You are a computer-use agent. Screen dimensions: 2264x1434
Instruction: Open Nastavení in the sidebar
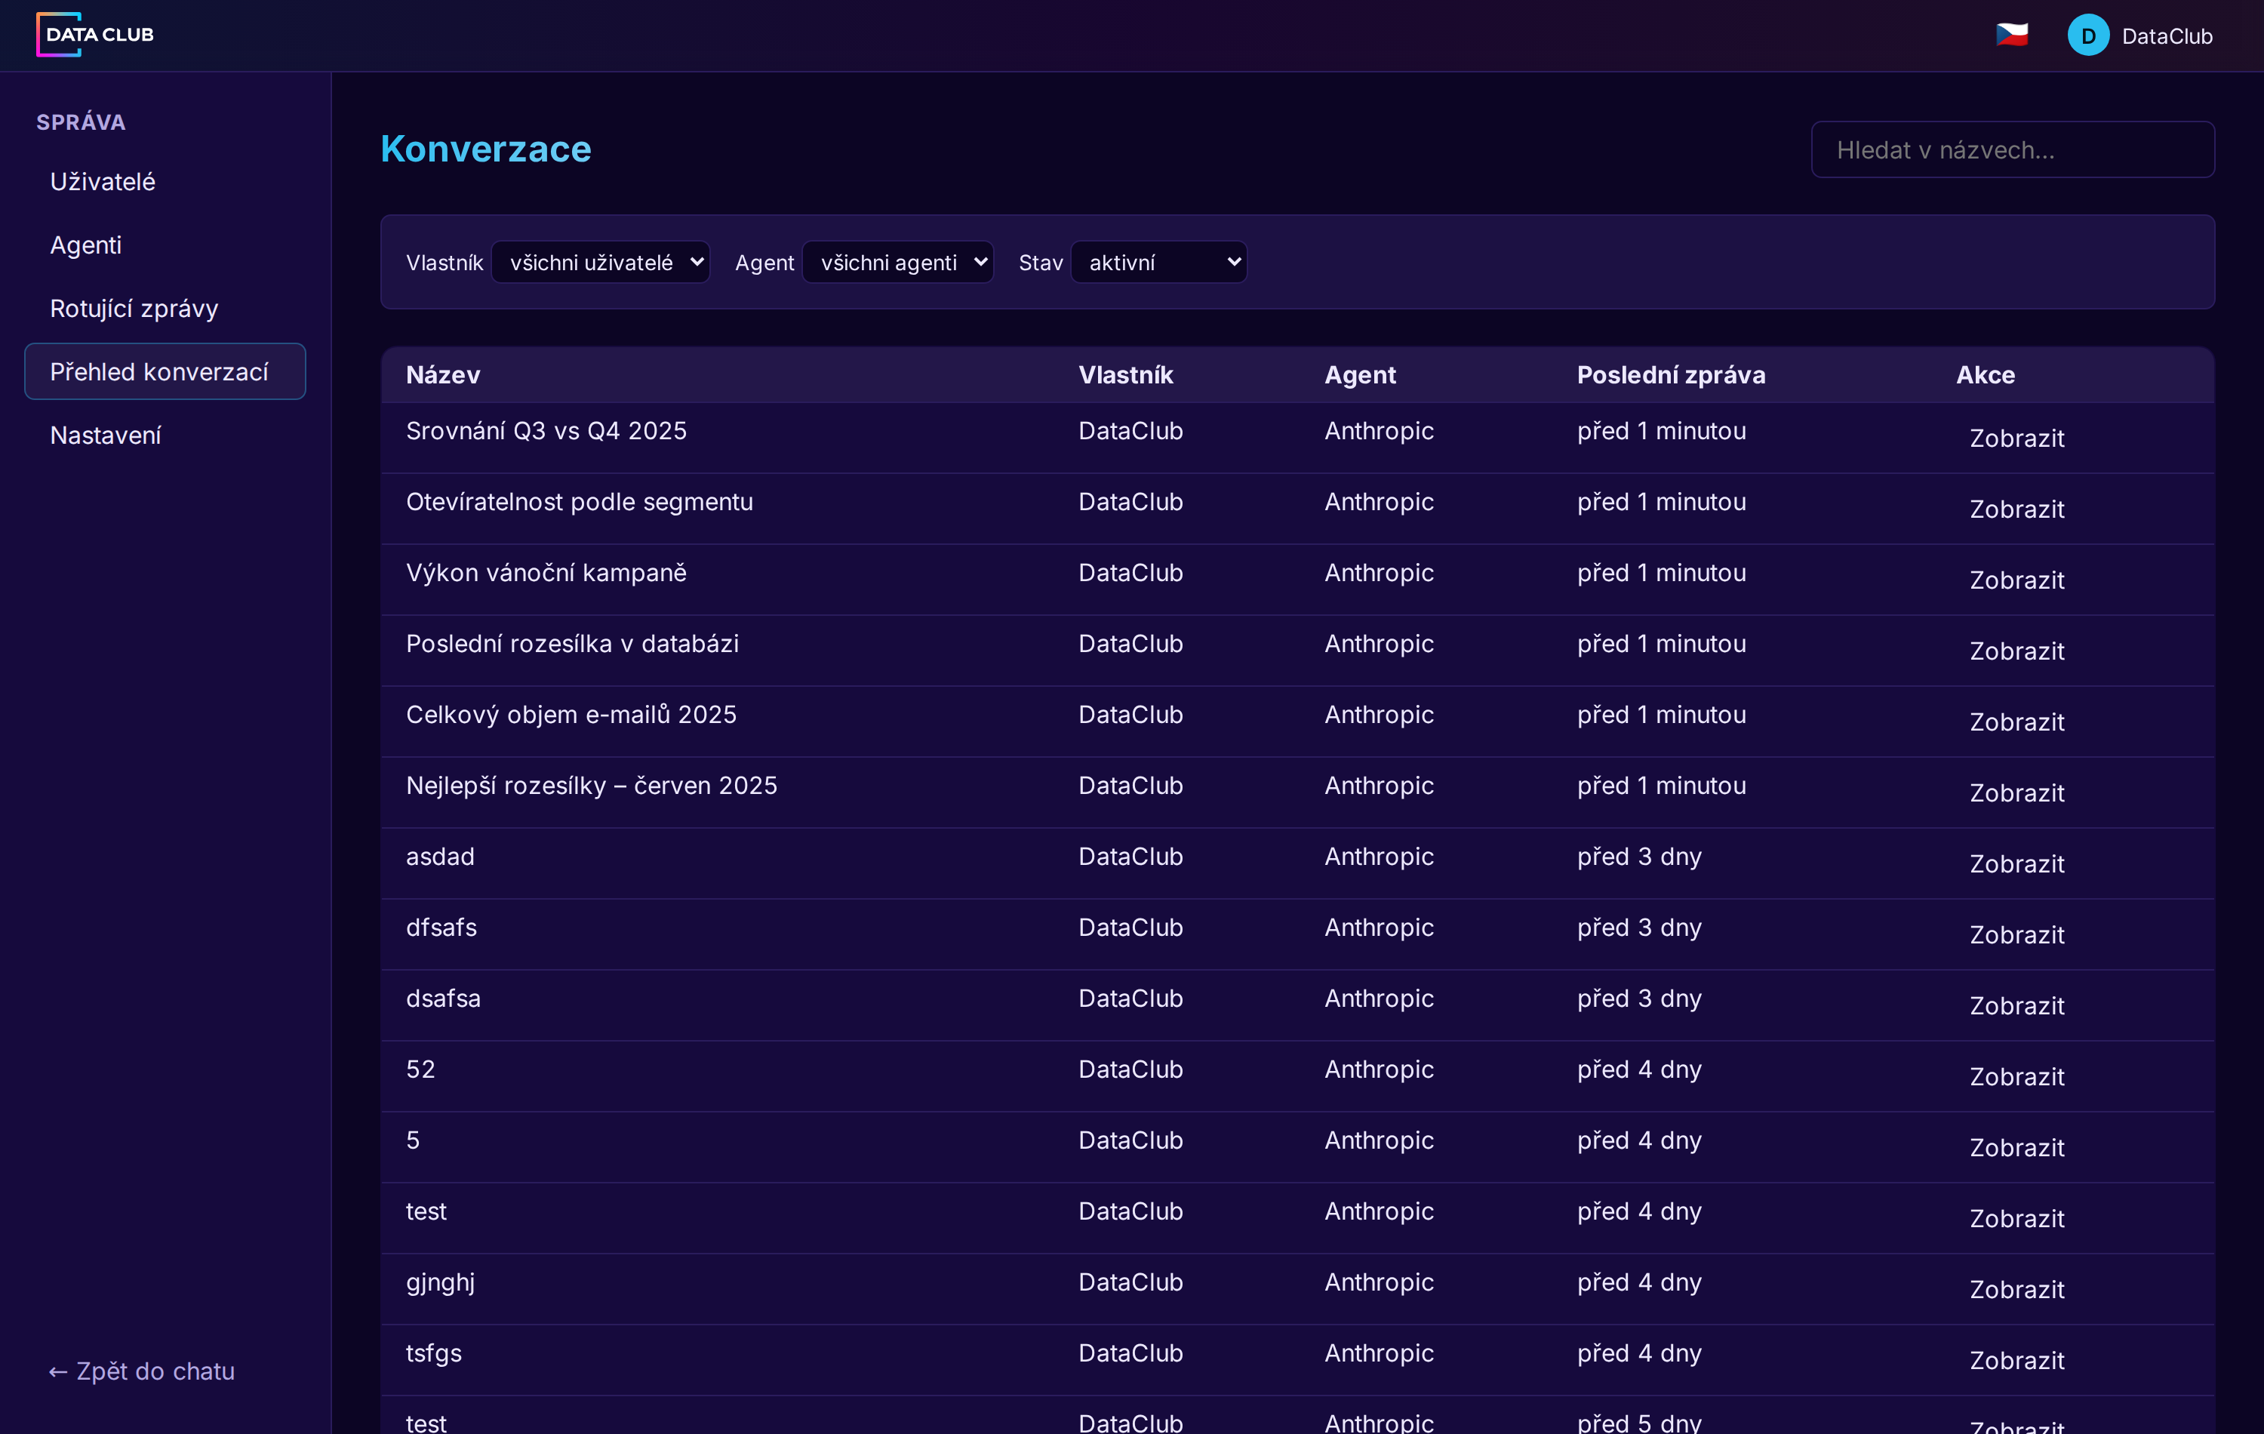click(x=165, y=435)
